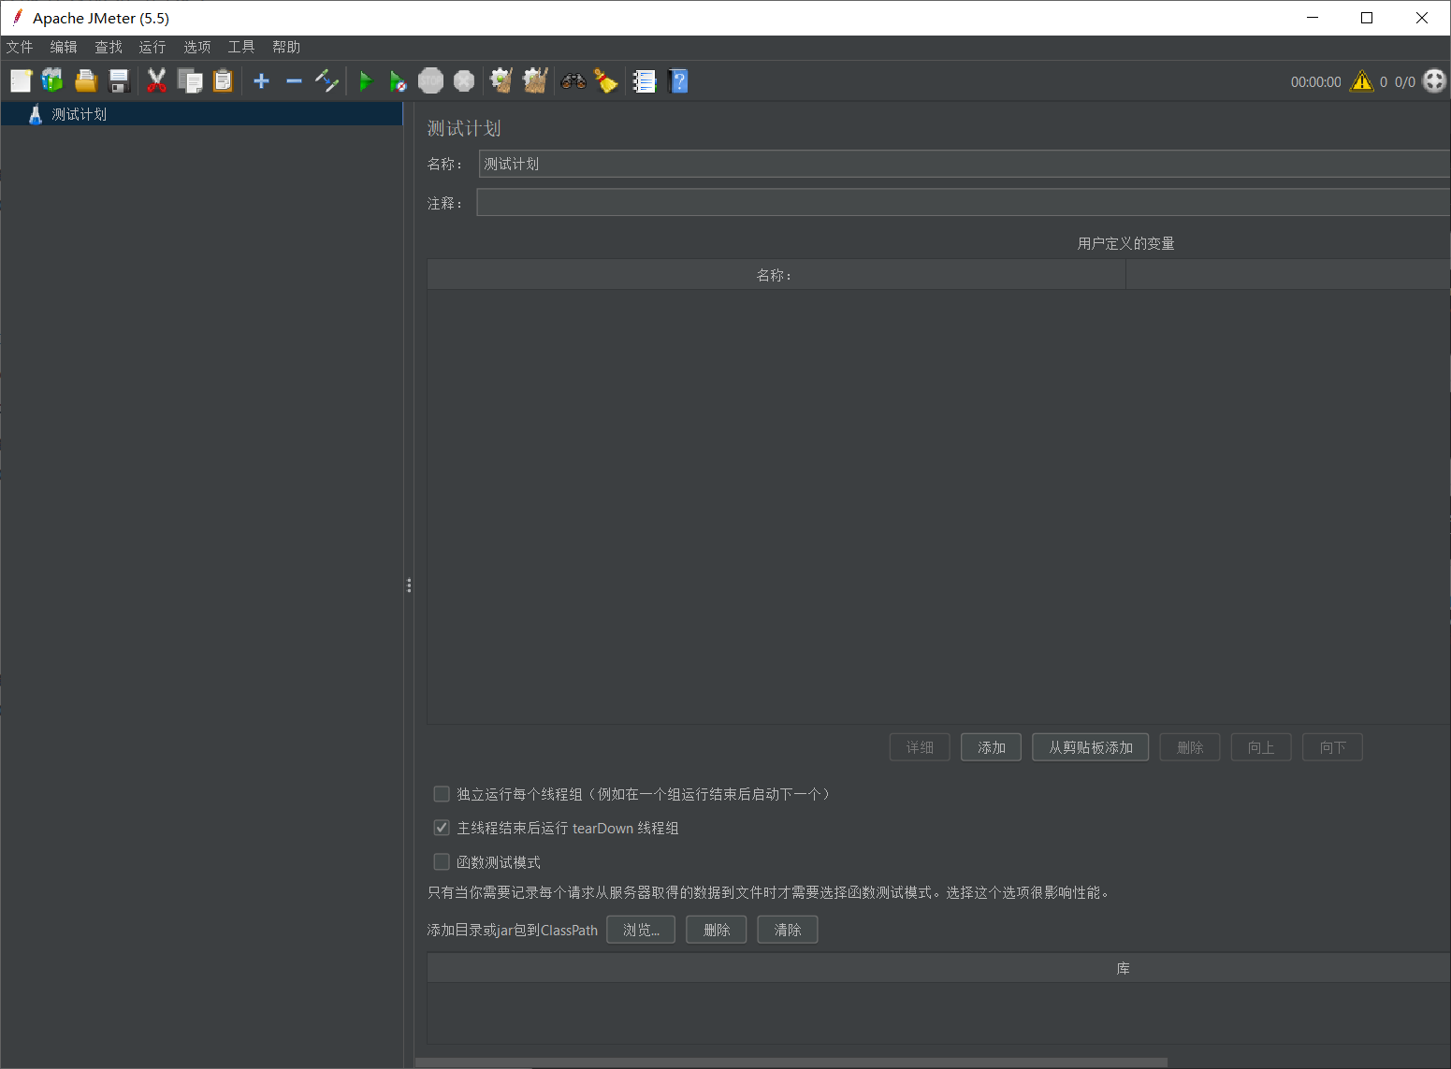Viewport: 1451px width, 1069px height.
Task: Open the 运行 menu
Action: 152,47
